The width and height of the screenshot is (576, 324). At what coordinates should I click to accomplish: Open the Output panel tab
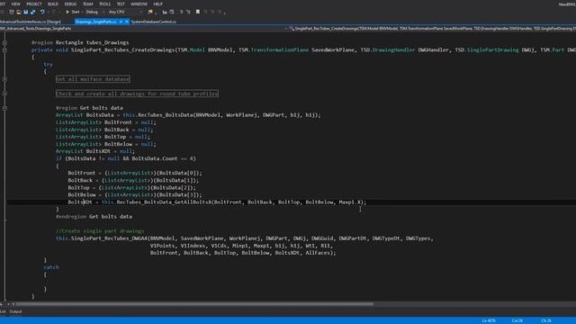coord(15,311)
